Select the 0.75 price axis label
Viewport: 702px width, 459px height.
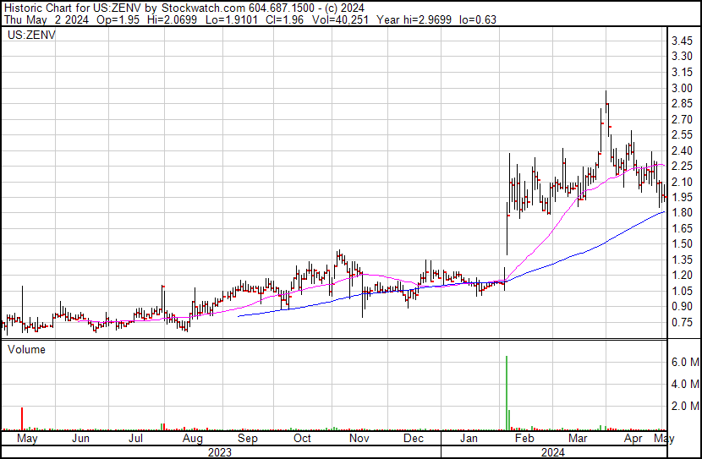[683, 323]
